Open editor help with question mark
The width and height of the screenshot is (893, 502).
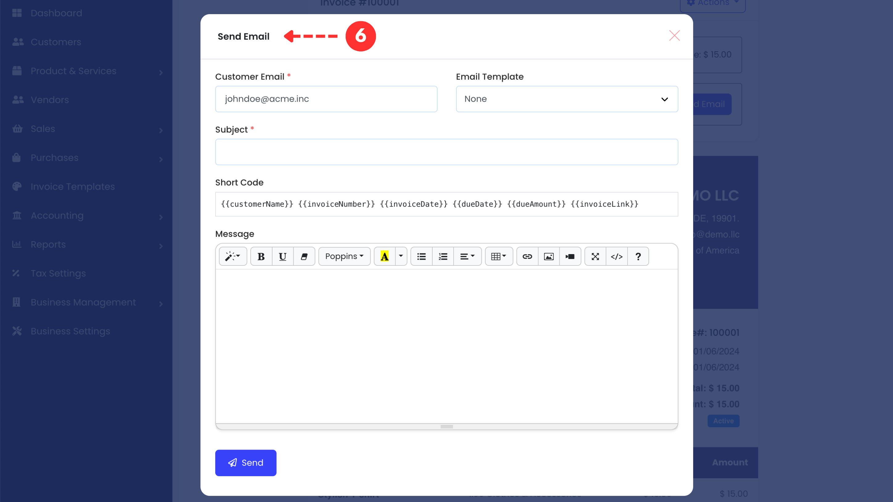click(x=638, y=256)
